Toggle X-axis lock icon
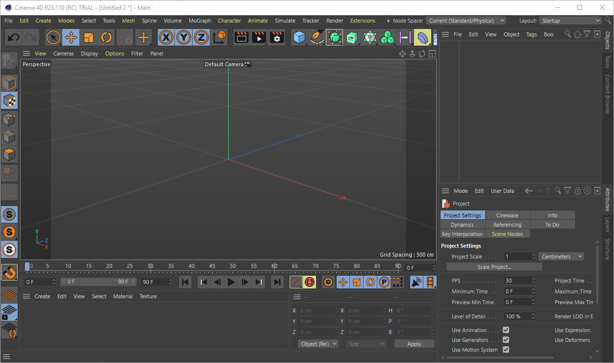Screen dimensions: 614x363 coord(166,37)
